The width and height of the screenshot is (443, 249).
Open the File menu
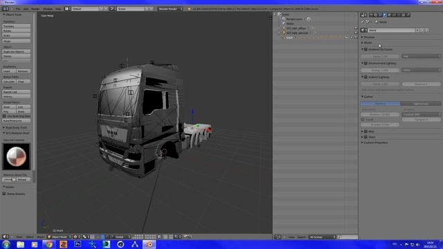[18, 9]
